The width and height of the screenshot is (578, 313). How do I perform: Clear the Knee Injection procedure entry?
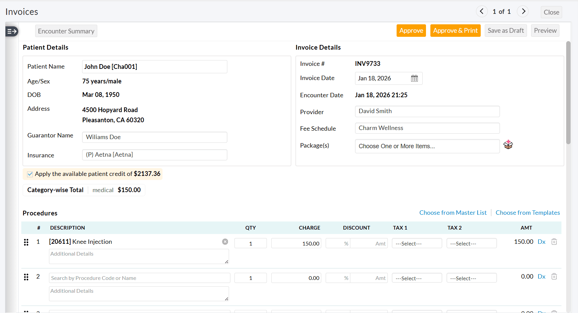(x=225, y=242)
